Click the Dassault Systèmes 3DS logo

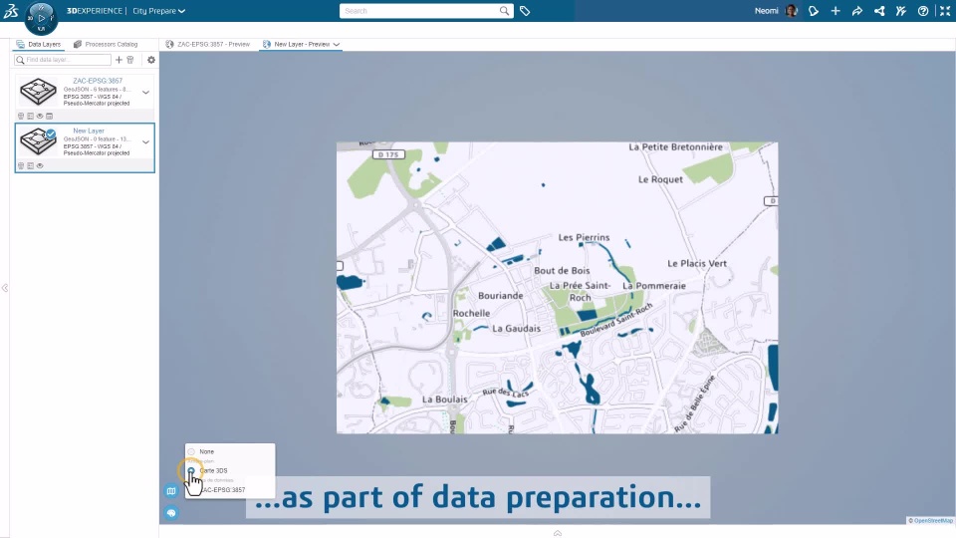tap(11, 10)
